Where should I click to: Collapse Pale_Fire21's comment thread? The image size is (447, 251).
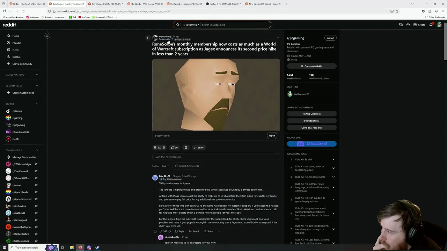click(155, 231)
